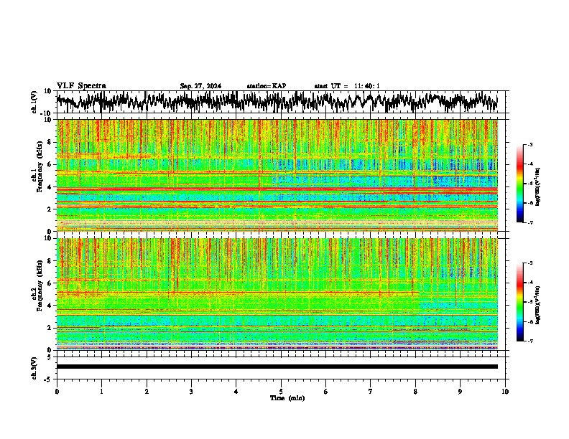The width and height of the screenshot is (569, 439).
Task: Click the 2 kHz tick of ch.2 spectrogram
Action: pyautogui.click(x=50, y=328)
